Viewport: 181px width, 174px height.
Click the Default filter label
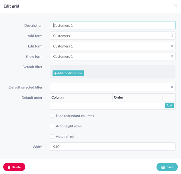[32, 67]
